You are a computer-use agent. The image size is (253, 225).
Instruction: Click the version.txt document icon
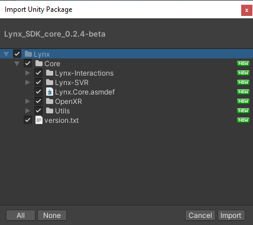coord(39,120)
